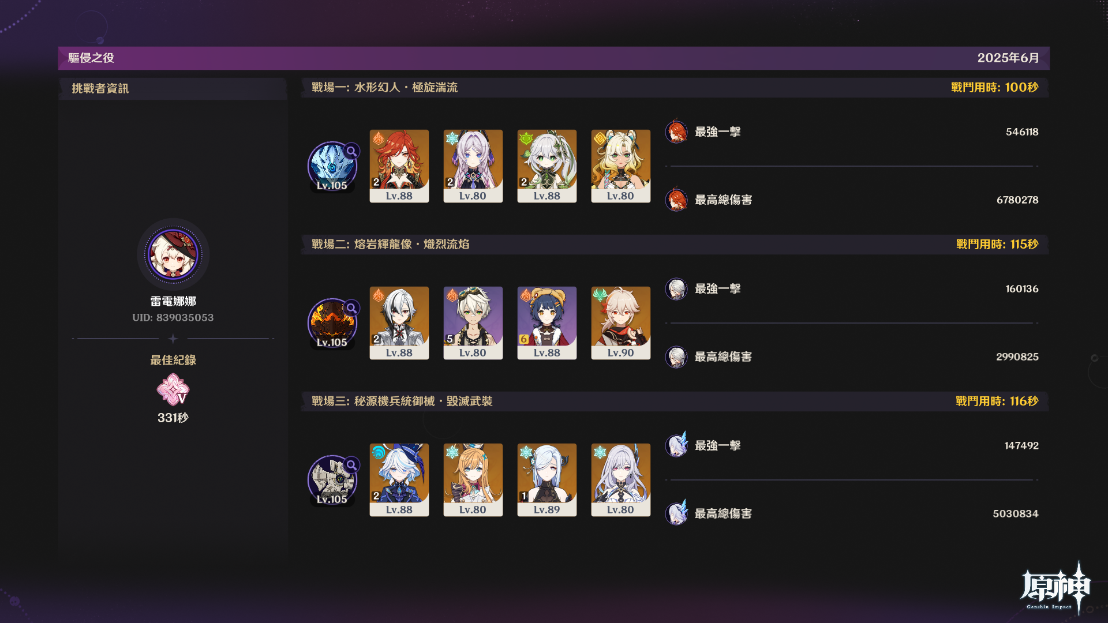Select the green Dendro Lv.88 character card
The height and width of the screenshot is (623, 1108).
[547, 166]
